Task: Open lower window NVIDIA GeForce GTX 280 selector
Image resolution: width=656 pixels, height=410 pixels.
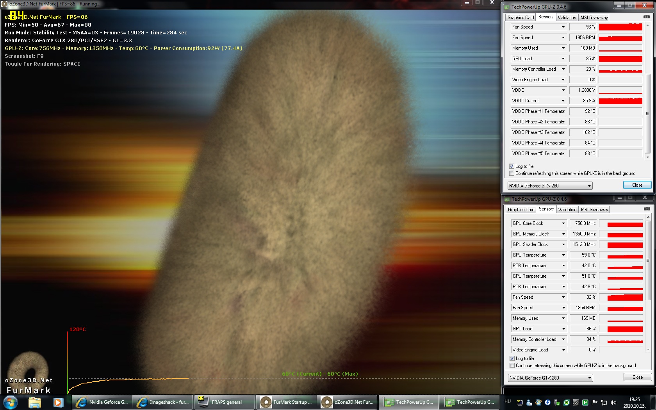Action: coord(550,378)
